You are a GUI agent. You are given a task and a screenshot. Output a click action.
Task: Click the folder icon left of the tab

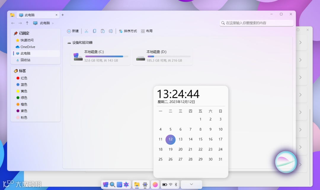tap(12, 15)
